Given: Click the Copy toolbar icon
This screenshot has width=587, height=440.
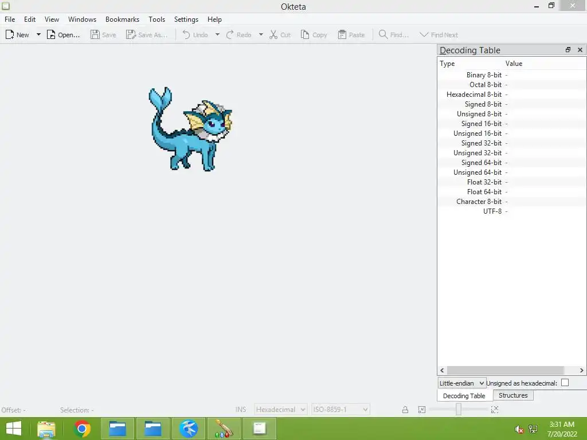Looking at the screenshot, I should [x=305, y=35].
